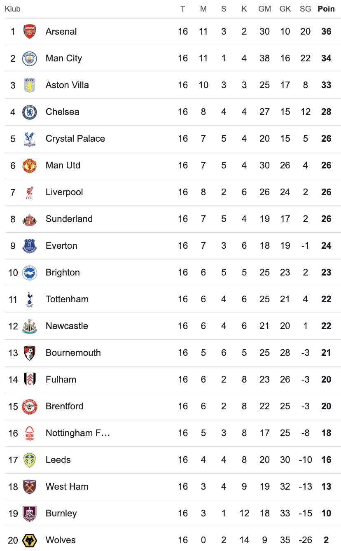Click the Poin column header
This screenshot has width=341, height=551.
(x=326, y=9)
